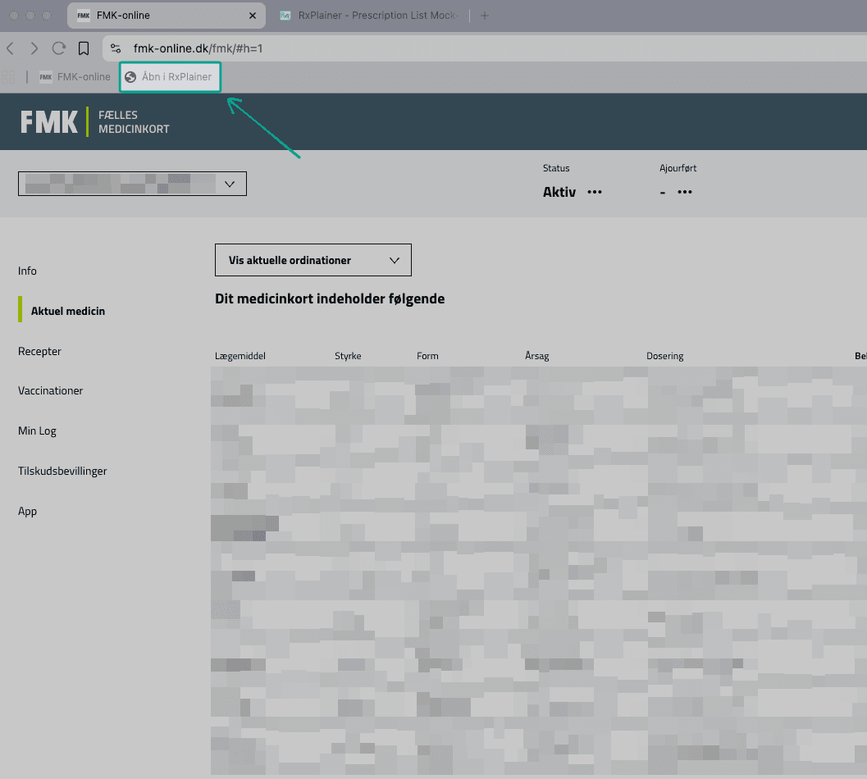Screen dimensions: 867x779
Task: Click the browser back navigation arrow
Action: pyautogui.click(x=10, y=48)
